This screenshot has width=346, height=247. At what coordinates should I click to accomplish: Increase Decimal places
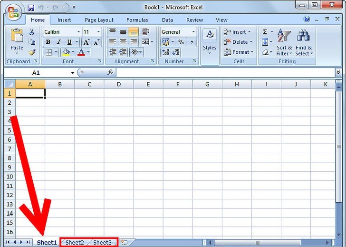[x=165, y=52]
